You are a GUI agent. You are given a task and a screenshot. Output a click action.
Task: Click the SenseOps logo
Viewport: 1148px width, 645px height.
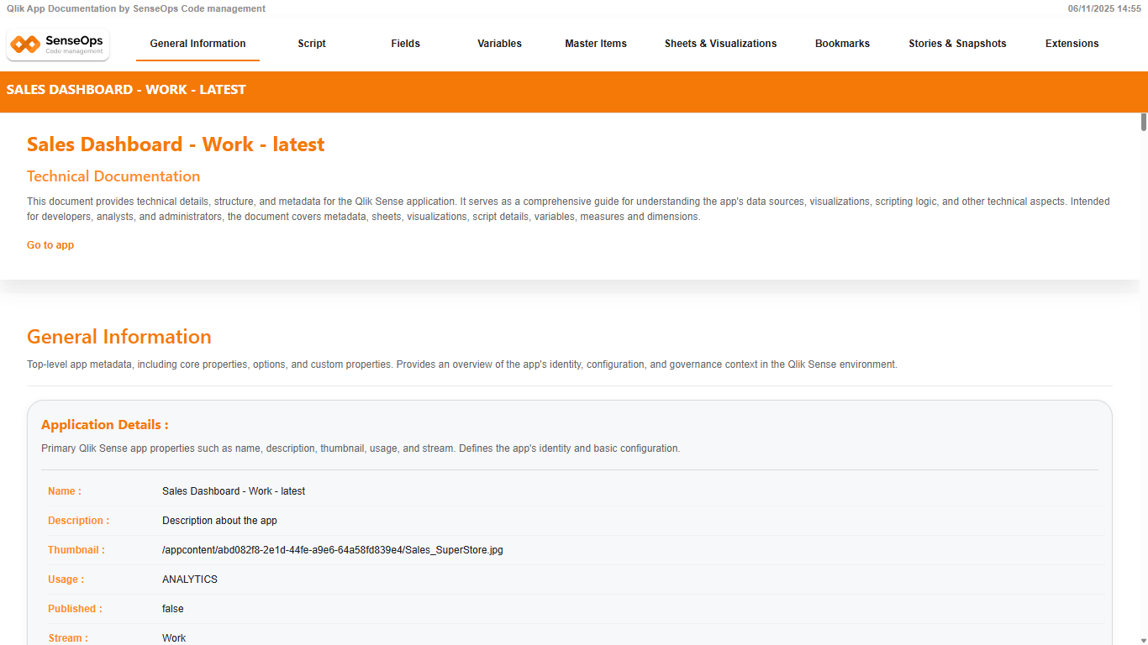58,45
